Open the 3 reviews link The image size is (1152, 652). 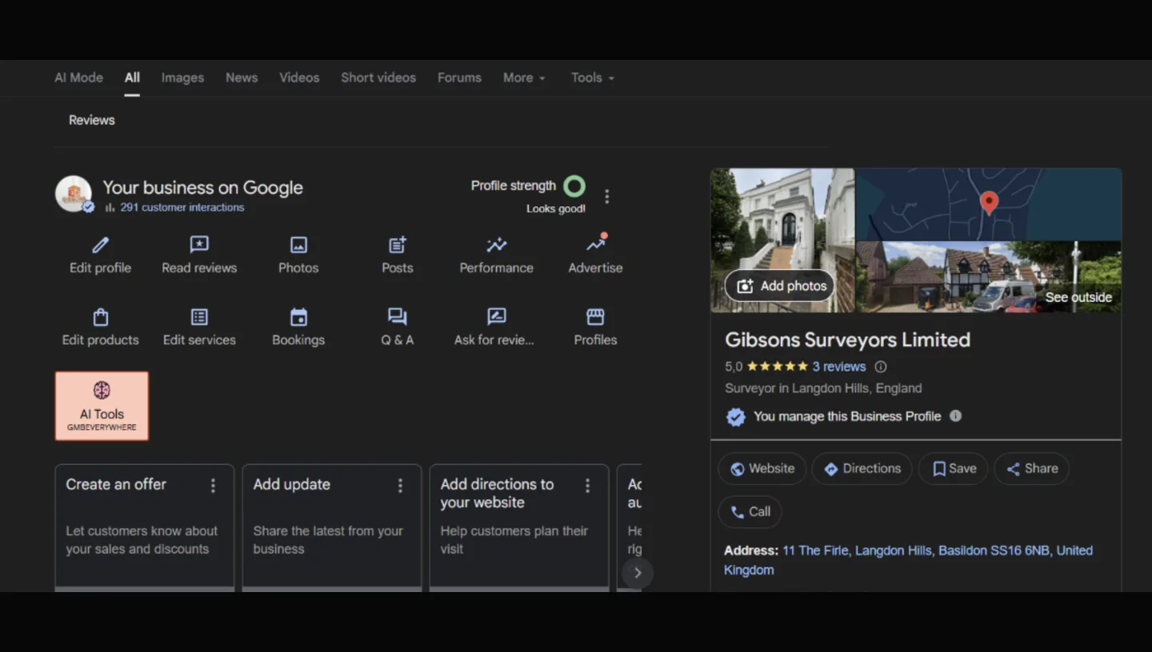[839, 367]
